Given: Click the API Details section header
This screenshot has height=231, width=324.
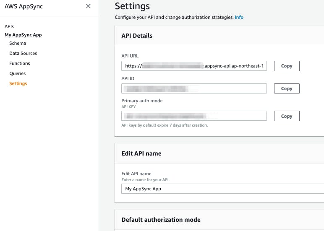Looking at the screenshot, I should pyautogui.click(x=137, y=36).
